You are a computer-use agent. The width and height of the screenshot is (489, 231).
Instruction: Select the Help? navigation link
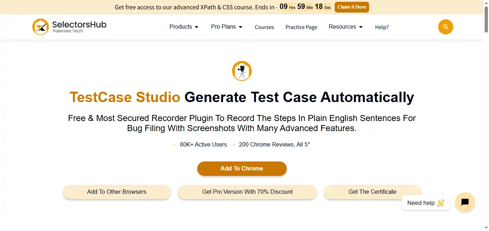(382, 27)
